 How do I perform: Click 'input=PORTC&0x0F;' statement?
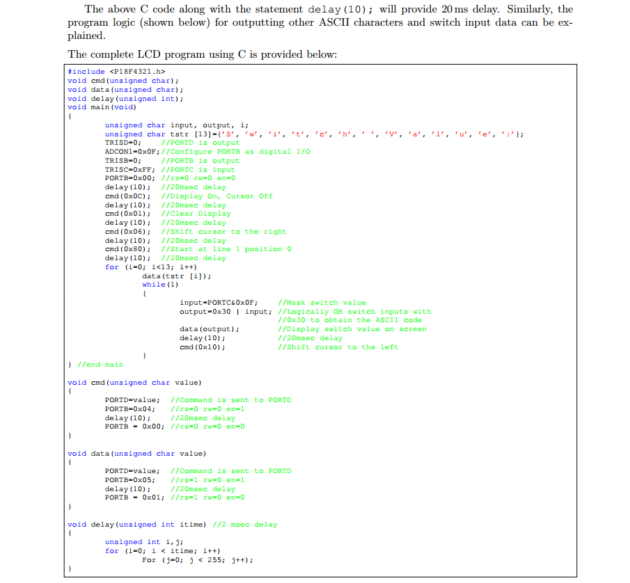[x=219, y=303]
